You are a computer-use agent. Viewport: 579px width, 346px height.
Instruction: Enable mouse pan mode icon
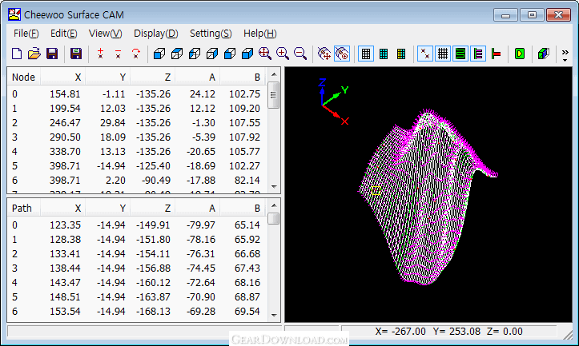[324, 54]
